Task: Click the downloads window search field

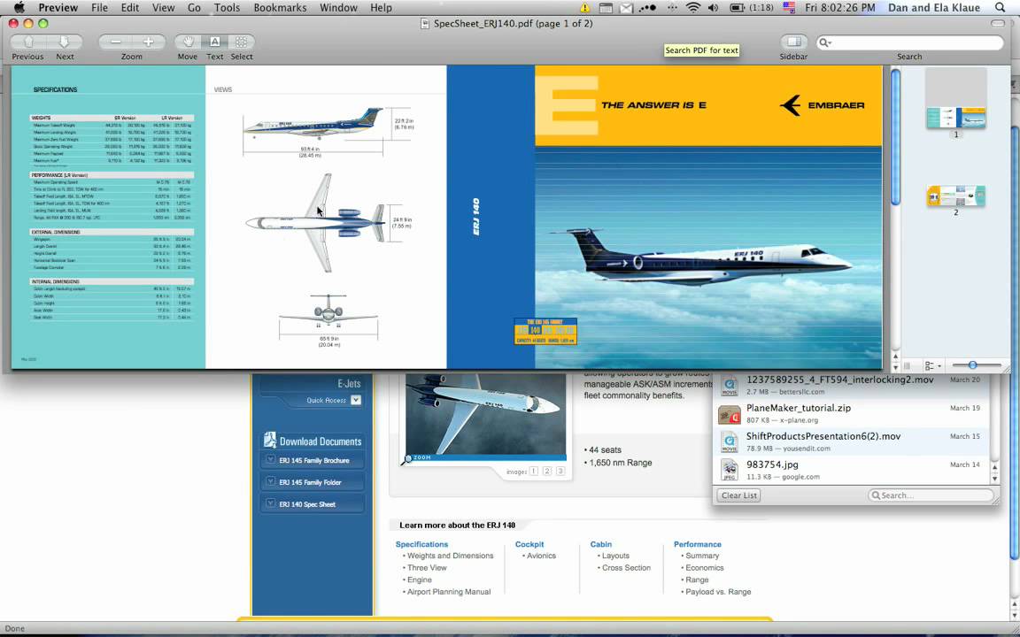Action: 931,495
